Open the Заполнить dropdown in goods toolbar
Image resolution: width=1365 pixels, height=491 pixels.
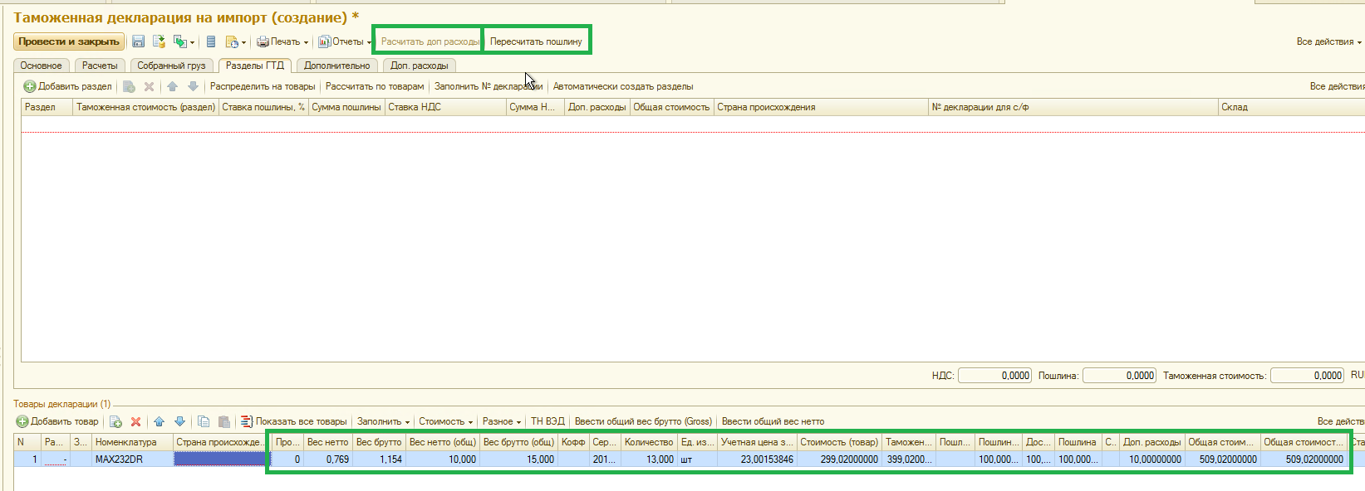(383, 421)
